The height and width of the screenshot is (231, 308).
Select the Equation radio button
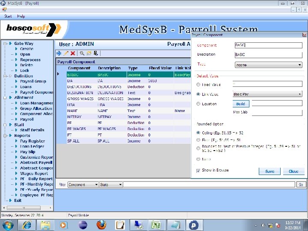click(198, 104)
